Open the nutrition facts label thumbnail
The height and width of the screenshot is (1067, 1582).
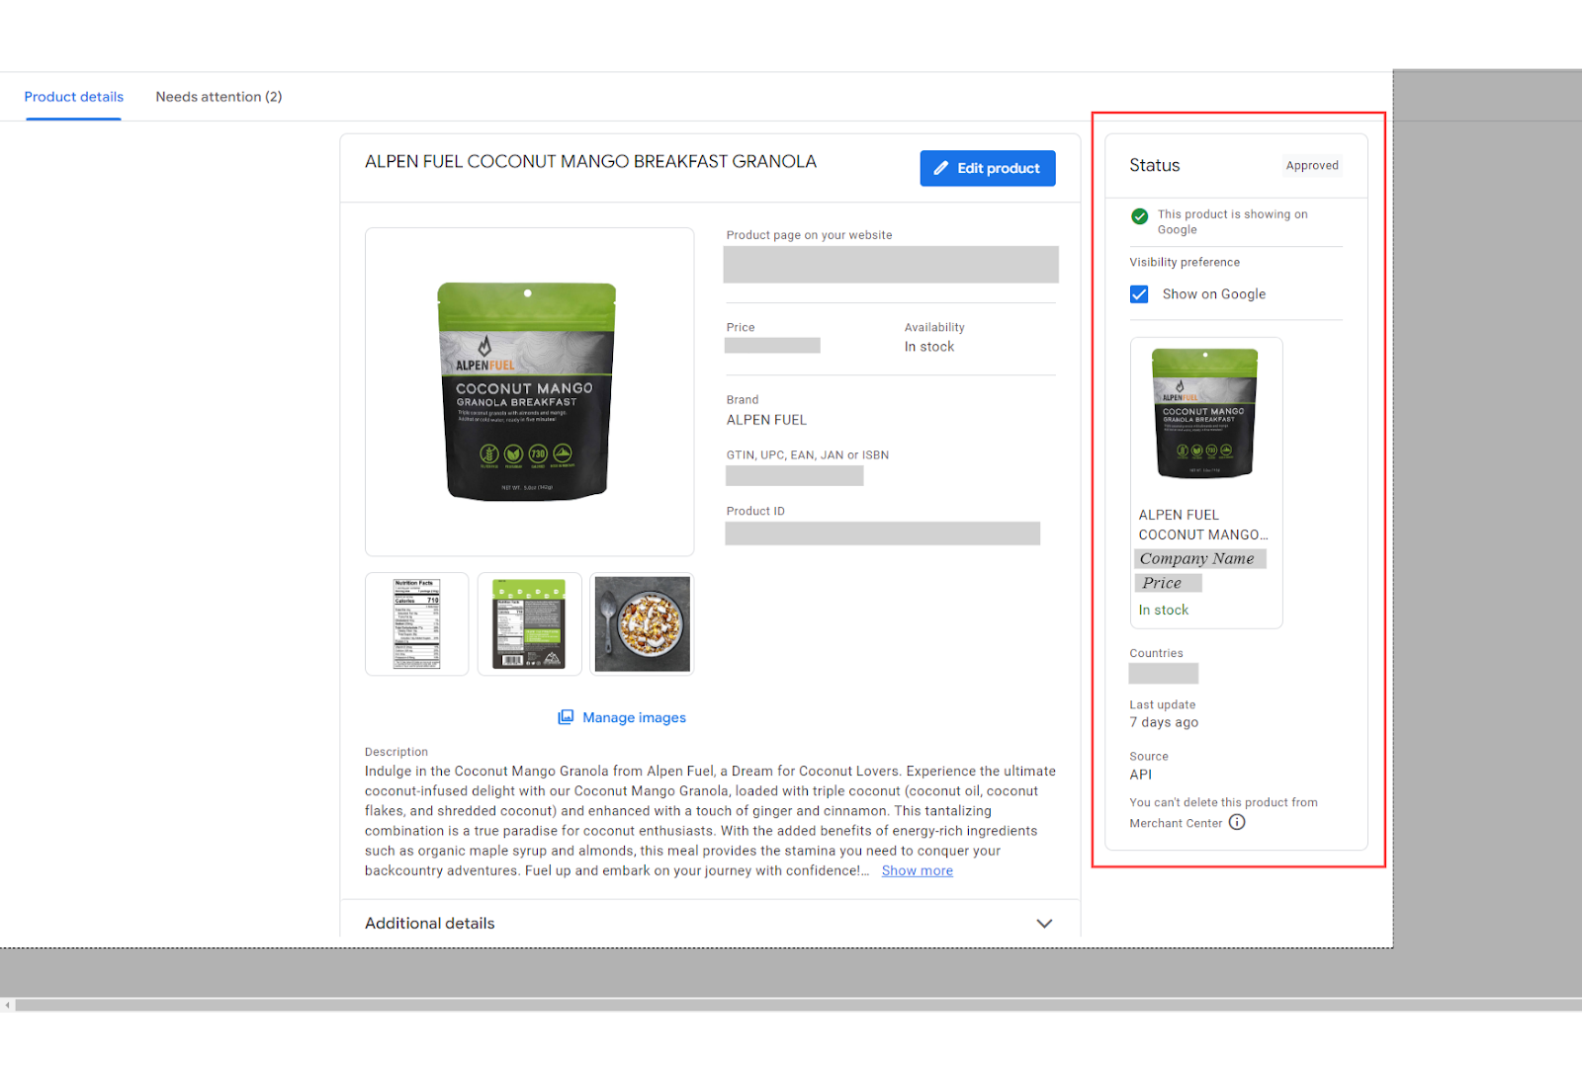point(416,624)
